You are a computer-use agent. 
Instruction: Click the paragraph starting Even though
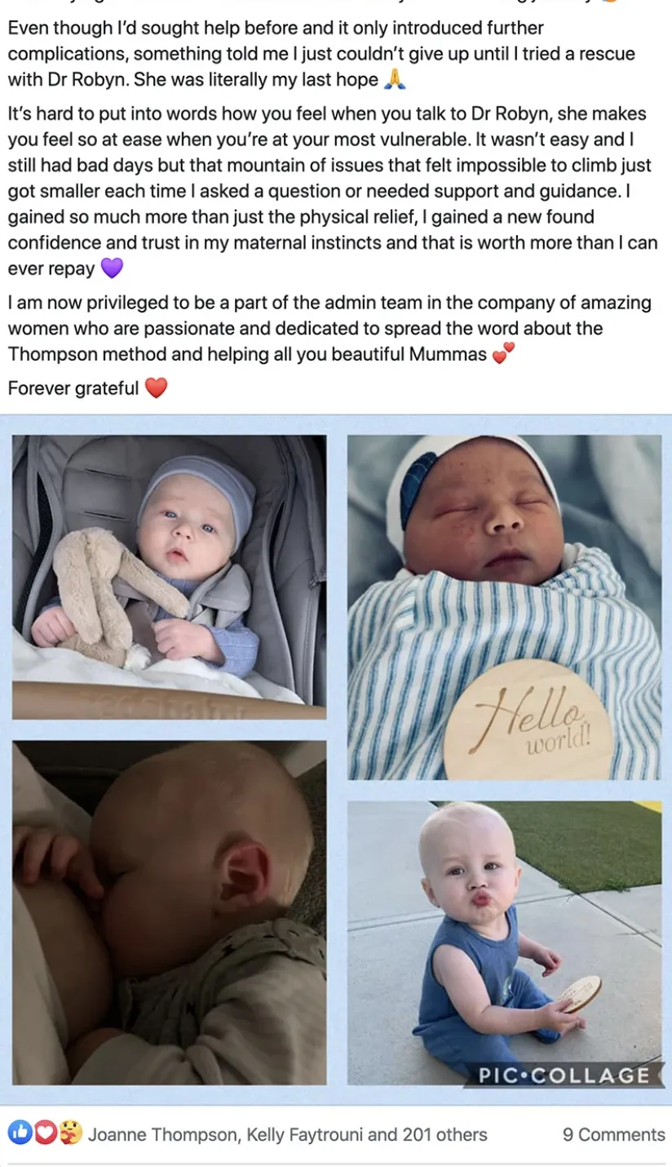click(322, 54)
